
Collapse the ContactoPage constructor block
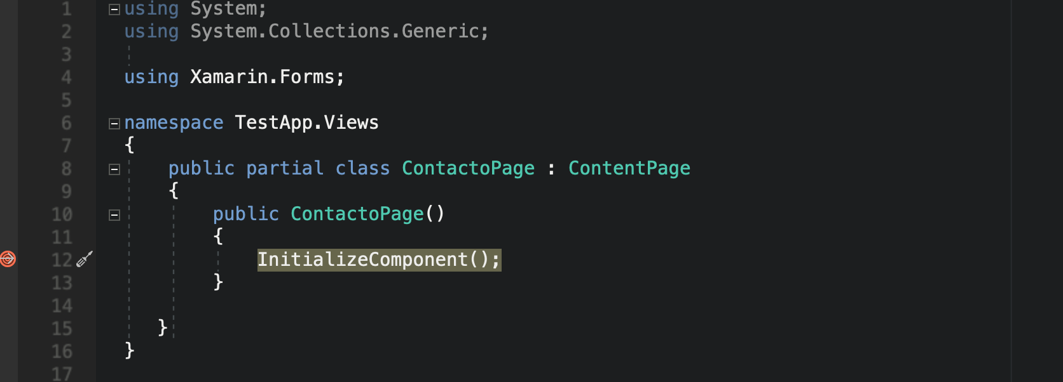114,214
